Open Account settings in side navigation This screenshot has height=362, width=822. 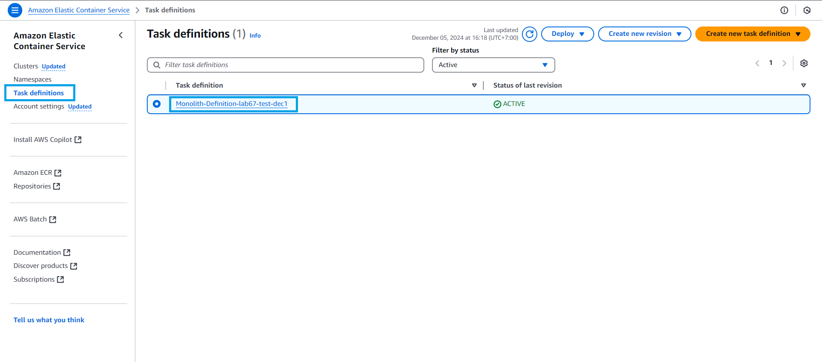click(x=39, y=106)
